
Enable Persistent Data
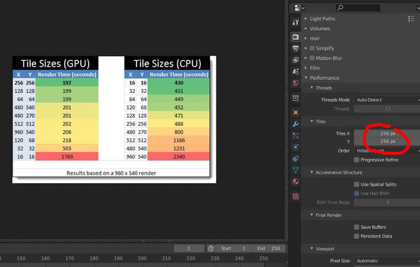pyautogui.click(x=356, y=236)
